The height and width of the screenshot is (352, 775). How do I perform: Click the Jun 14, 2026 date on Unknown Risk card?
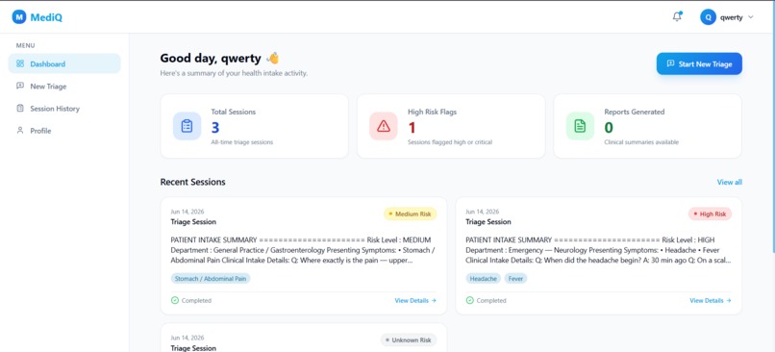coord(187,338)
